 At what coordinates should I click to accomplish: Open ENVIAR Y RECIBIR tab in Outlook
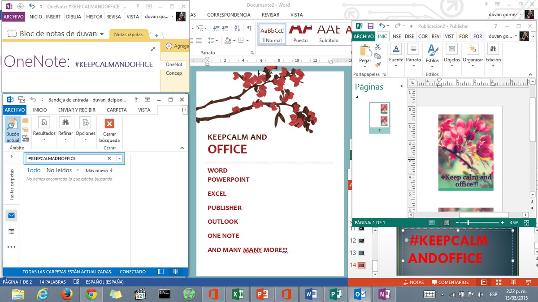click(77, 110)
